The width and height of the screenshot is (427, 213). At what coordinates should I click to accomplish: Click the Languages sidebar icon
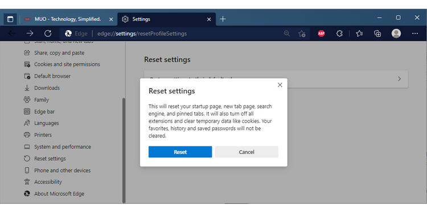[27, 123]
